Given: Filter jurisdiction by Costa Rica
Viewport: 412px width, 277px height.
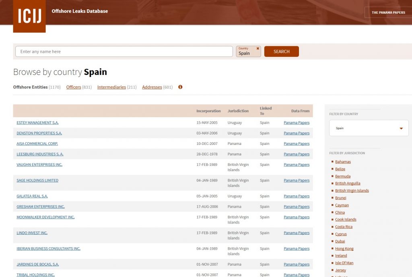Looking at the screenshot, I should click(344, 227).
